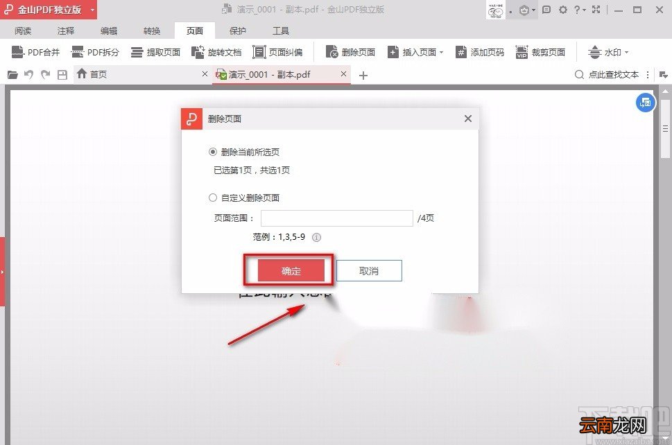Viewport: 672px width, 445px height.
Task: Switch to the 工具 tab
Action: click(281, 30)
